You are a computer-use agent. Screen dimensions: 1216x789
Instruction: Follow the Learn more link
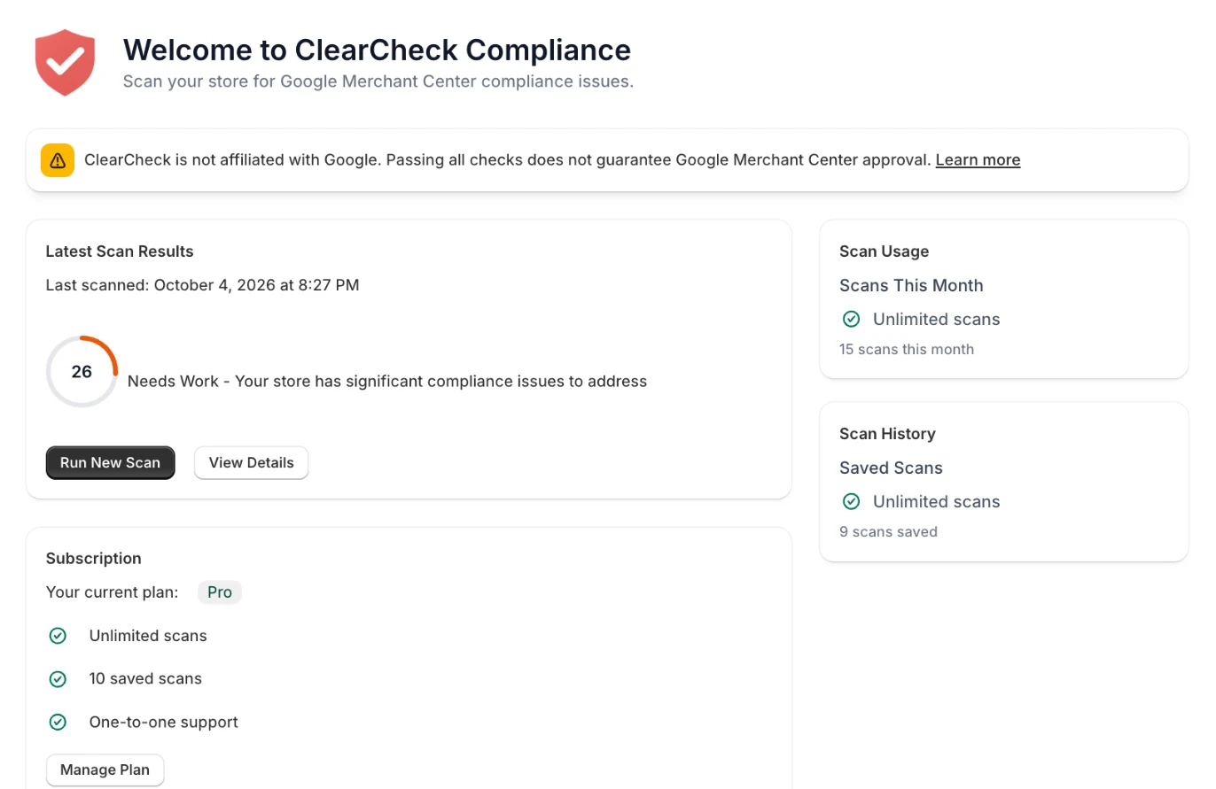click(978, 160)
